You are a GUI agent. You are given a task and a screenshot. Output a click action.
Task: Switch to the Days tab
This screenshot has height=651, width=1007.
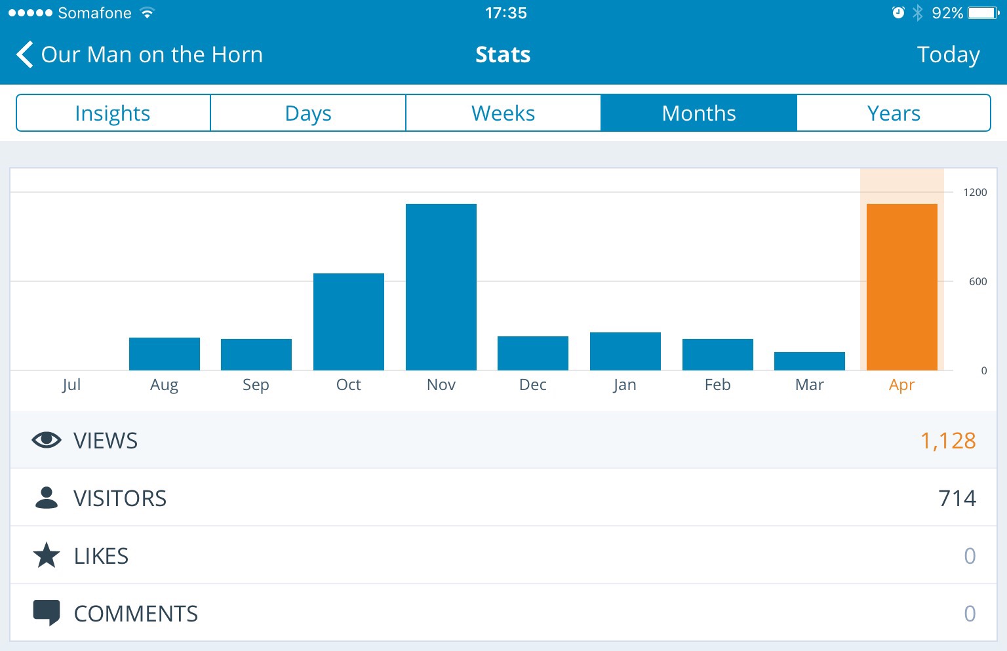click(x=308, y=113)
